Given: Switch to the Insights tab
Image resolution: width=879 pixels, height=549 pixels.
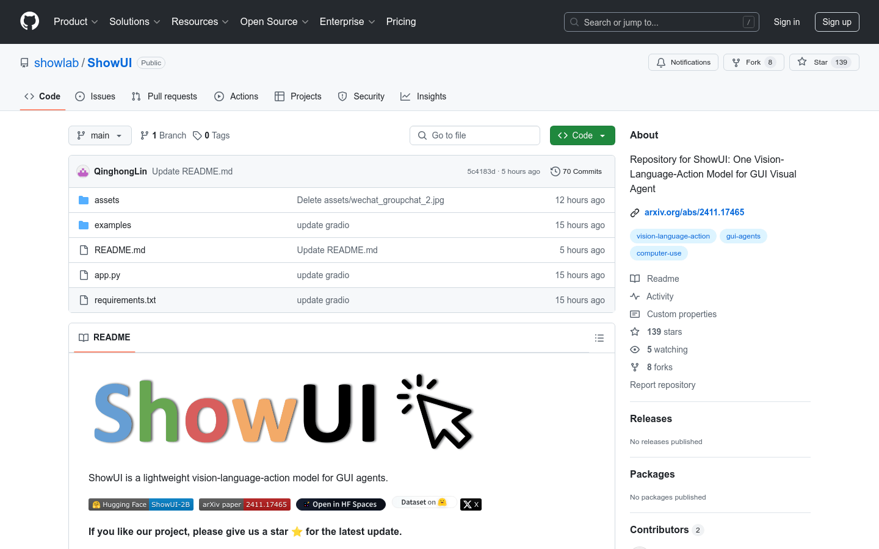Looking at the screenshot, I should pyautogui.click(x=424, y=96).
